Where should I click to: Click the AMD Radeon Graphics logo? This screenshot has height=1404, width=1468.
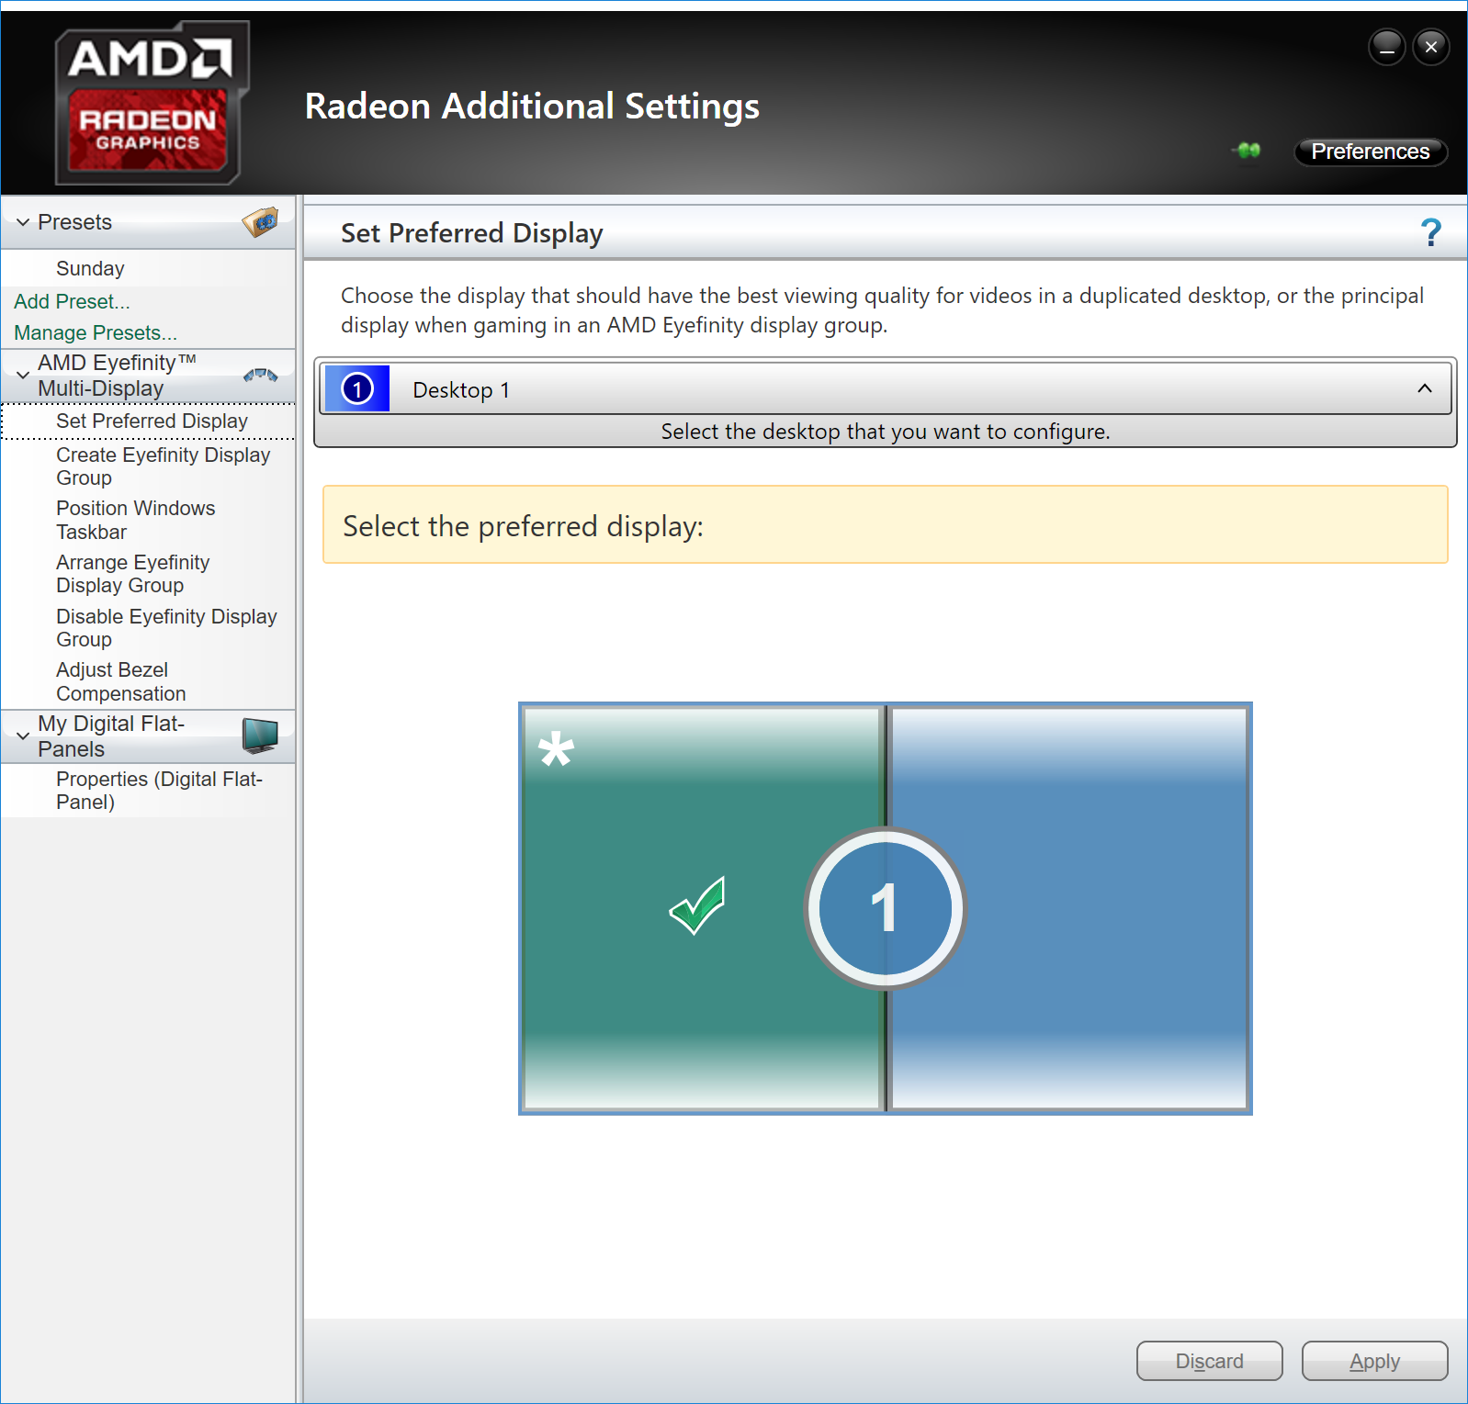pos(152,103)
